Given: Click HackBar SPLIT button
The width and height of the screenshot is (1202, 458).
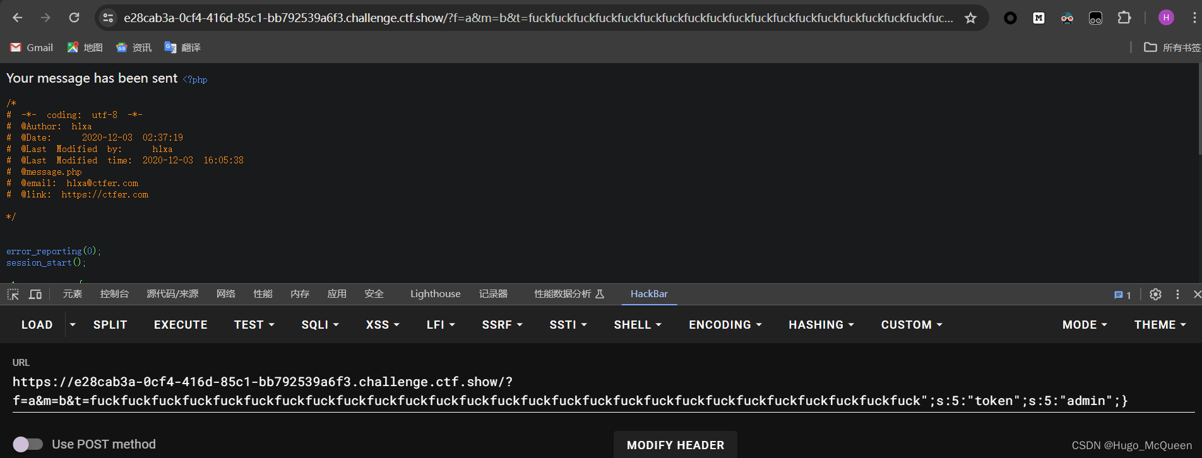Looking at the screenshot, I should [x=110, y=325].
